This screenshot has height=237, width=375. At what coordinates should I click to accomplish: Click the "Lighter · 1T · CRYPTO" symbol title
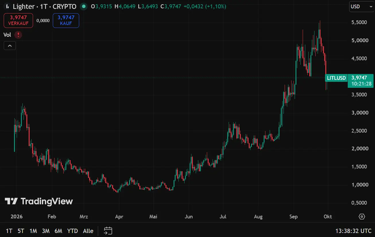tap(44, 6)
